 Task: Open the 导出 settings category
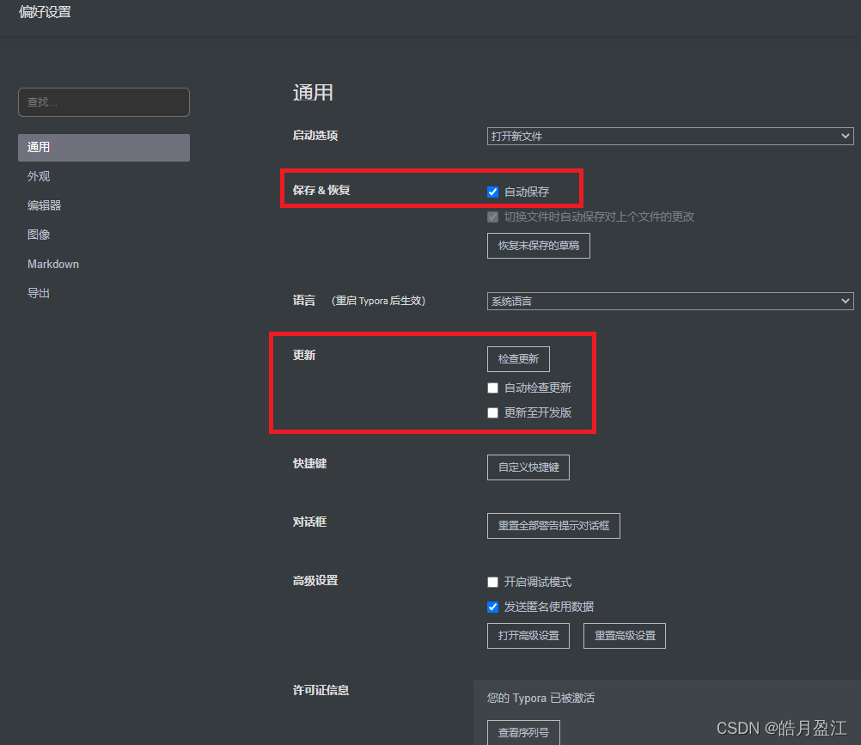39,293
